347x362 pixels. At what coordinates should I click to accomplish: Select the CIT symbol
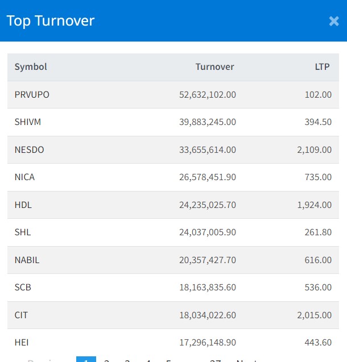coord(22,315)
